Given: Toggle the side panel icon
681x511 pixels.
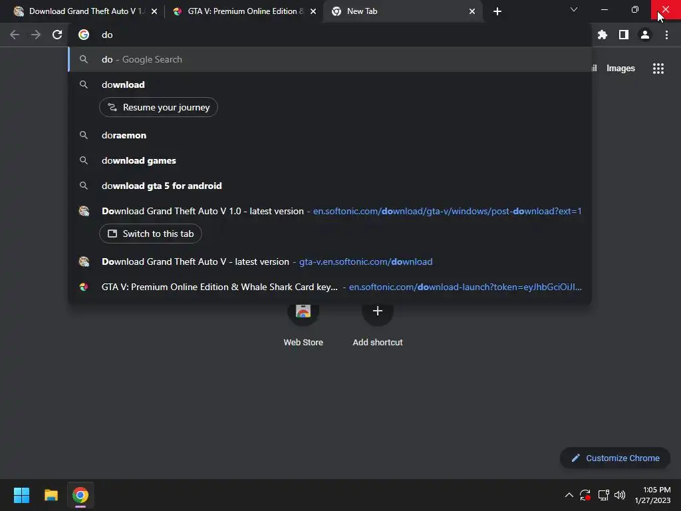Looking at the screenshot, I should (x=624, y=35).
